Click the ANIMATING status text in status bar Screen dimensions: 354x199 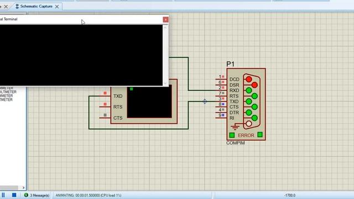[x=88, y=195]
